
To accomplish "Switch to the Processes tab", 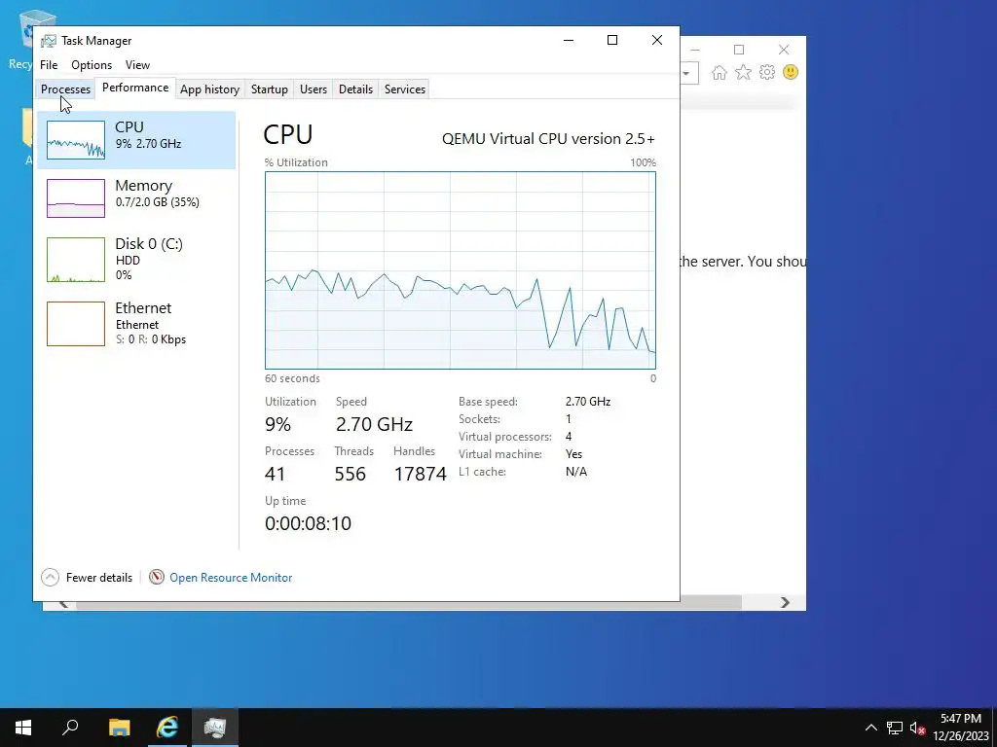I will click(65, 89).
